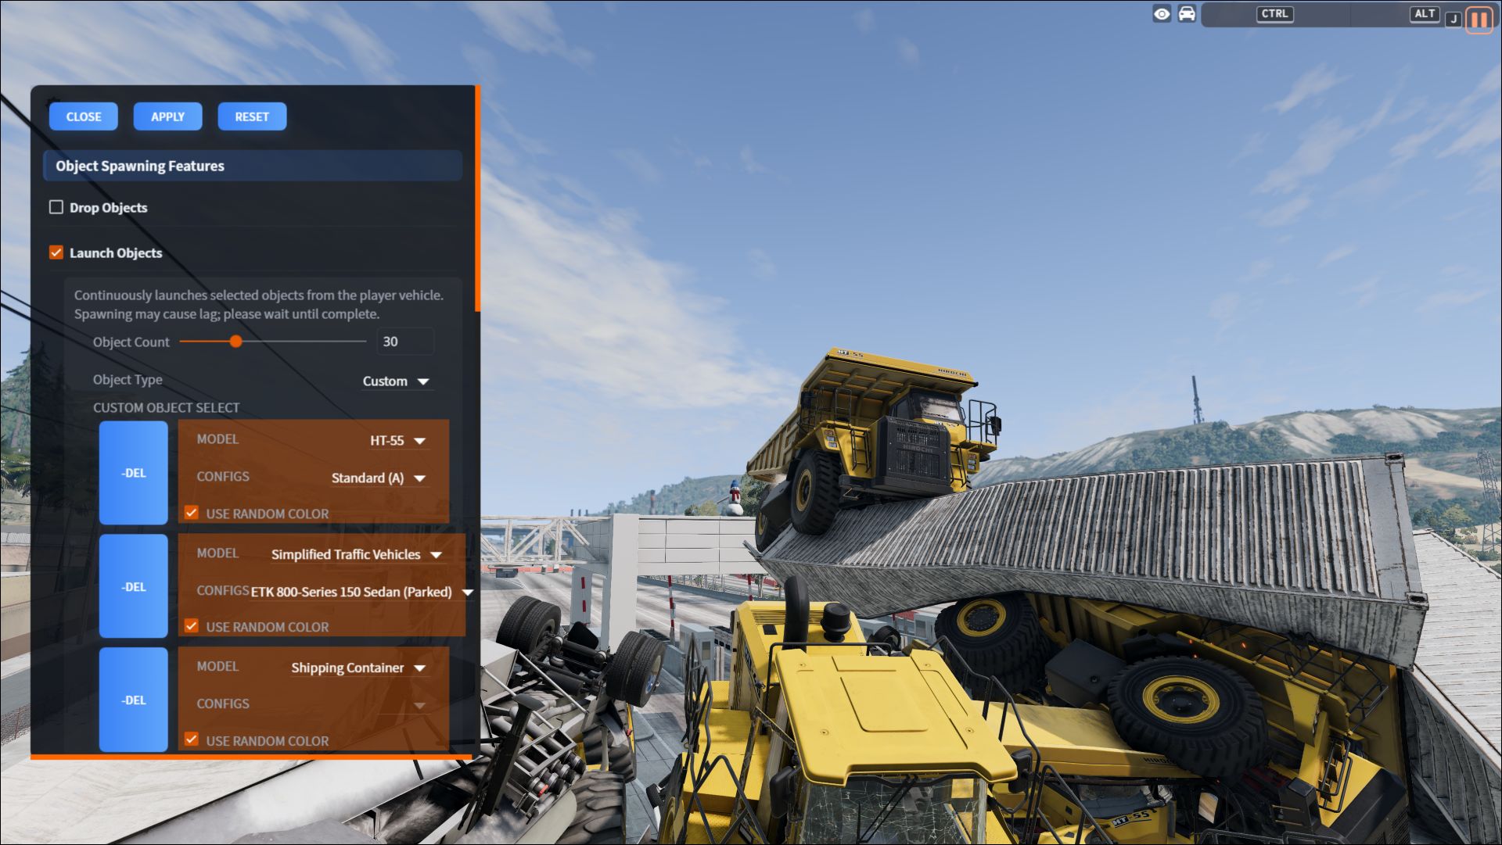Toggle Use Random Color for Shipping Container
Image resolution: width=1502 pixels, height=845 pixels.
191,739
